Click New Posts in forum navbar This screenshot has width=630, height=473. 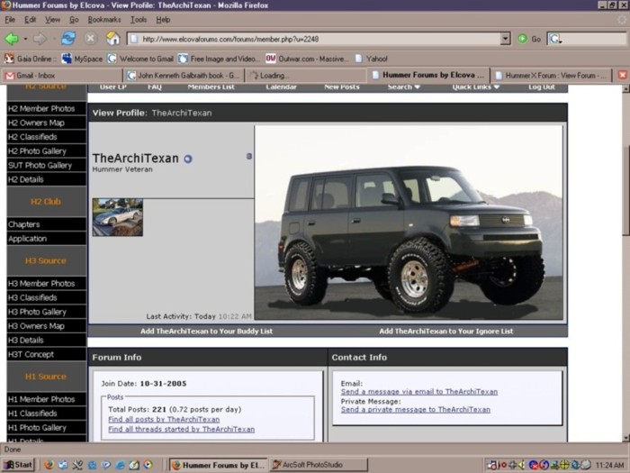(x=342, y=87)
